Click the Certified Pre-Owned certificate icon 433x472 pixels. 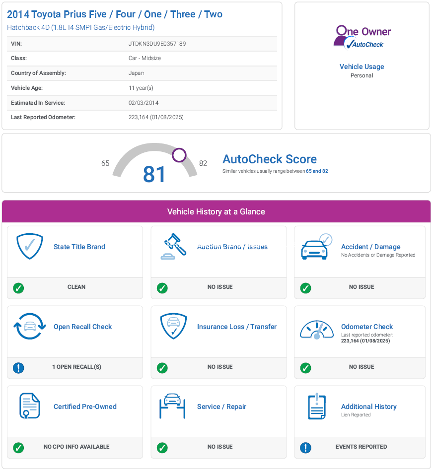(x=29, y=406)
